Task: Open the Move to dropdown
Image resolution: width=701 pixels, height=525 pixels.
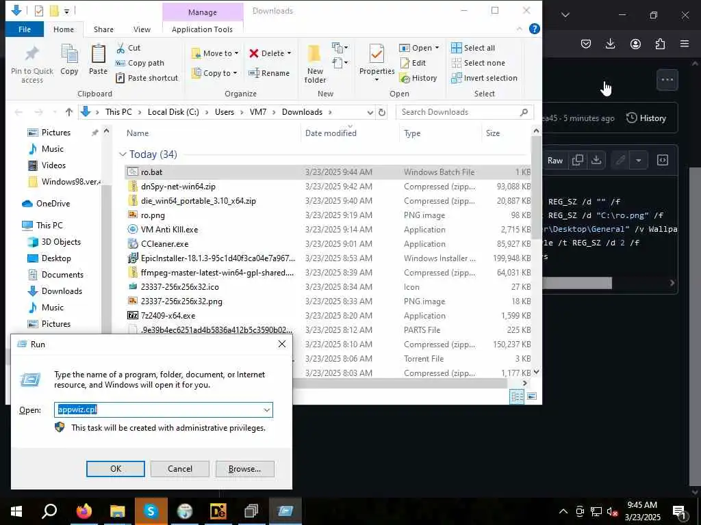Action: (215, 53)
